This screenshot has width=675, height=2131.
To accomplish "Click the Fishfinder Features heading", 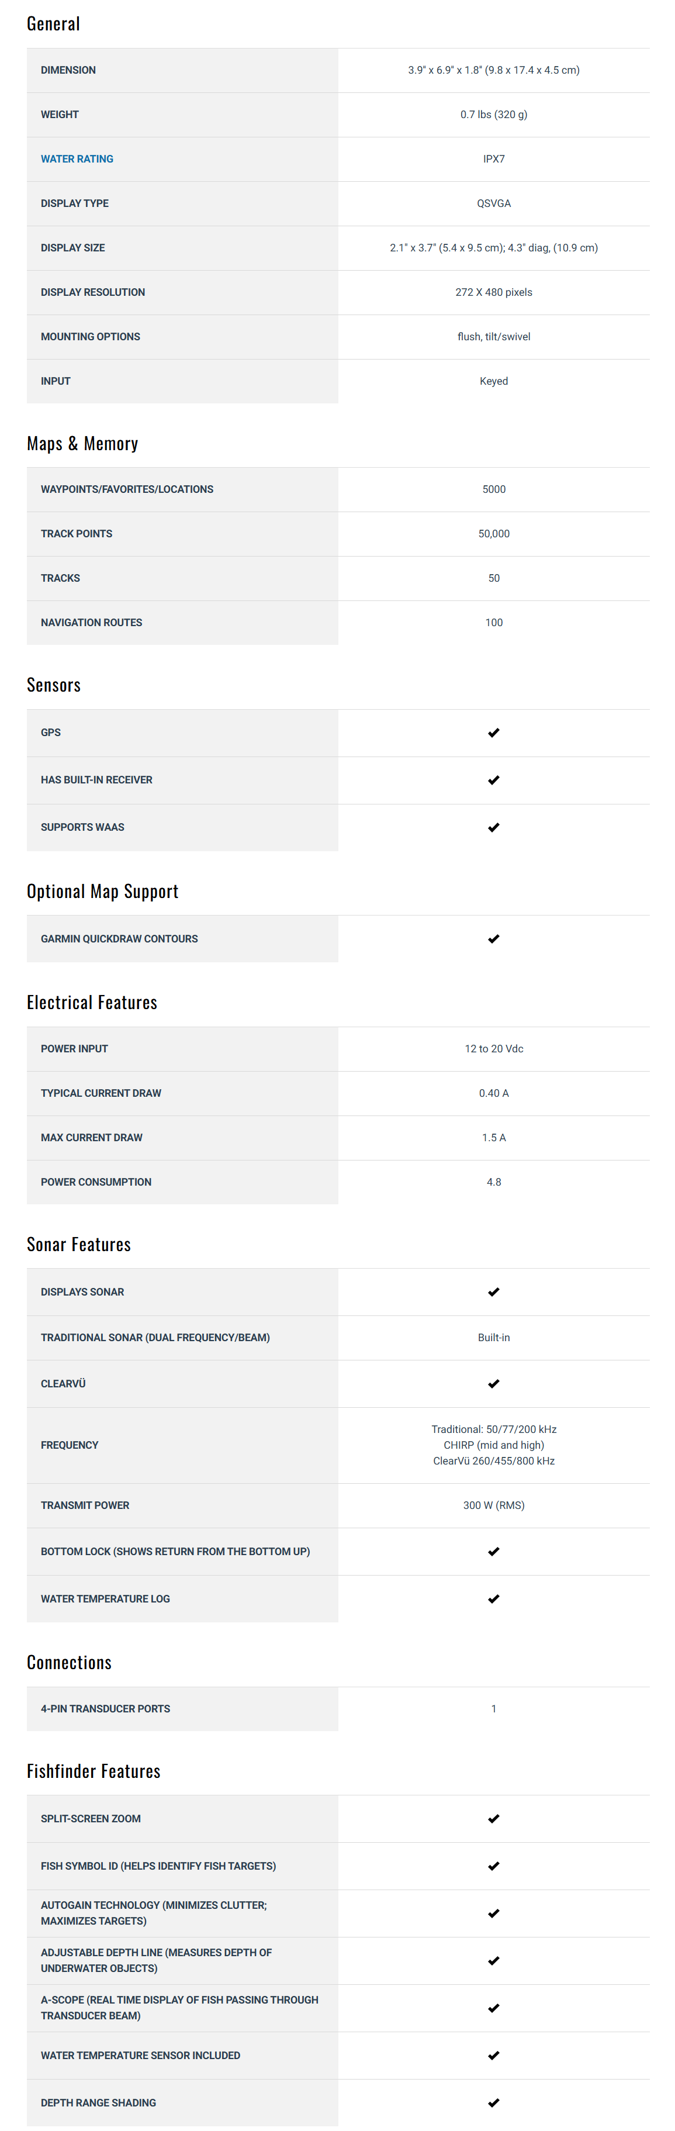I will (x=94, y=1771).
